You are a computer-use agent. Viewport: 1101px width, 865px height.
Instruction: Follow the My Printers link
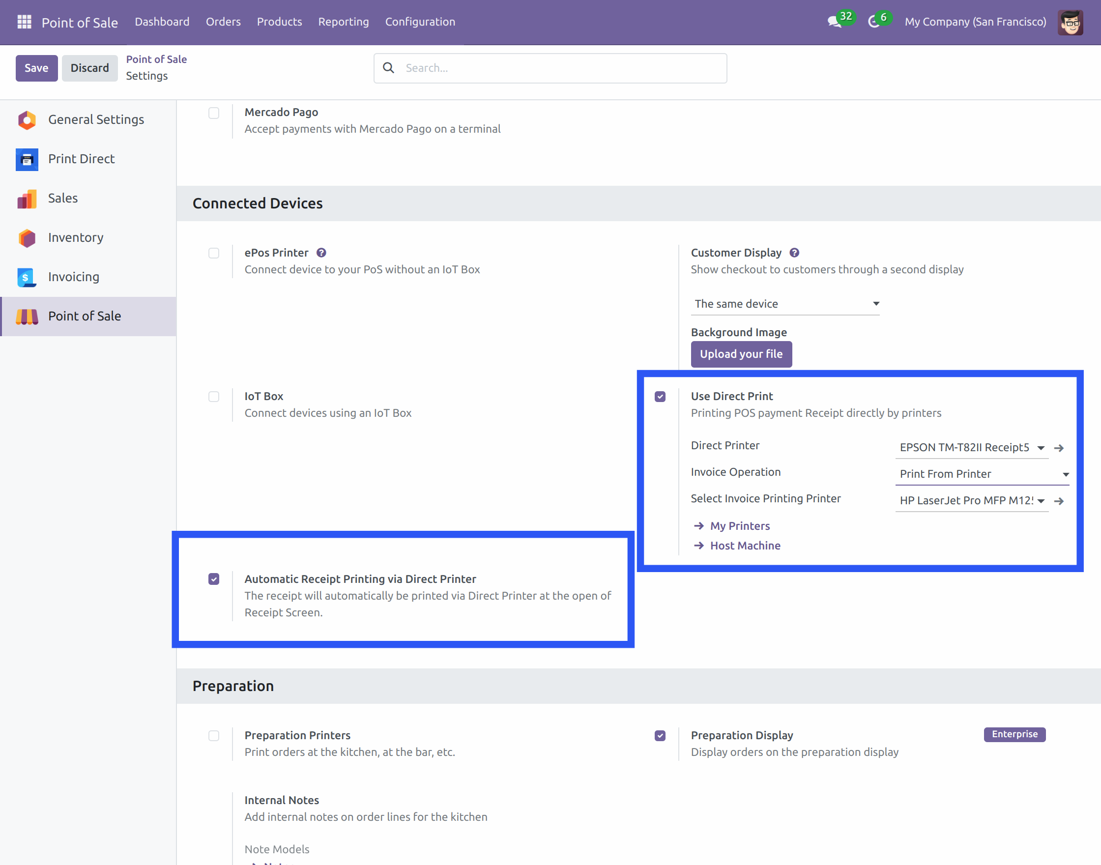739,526
